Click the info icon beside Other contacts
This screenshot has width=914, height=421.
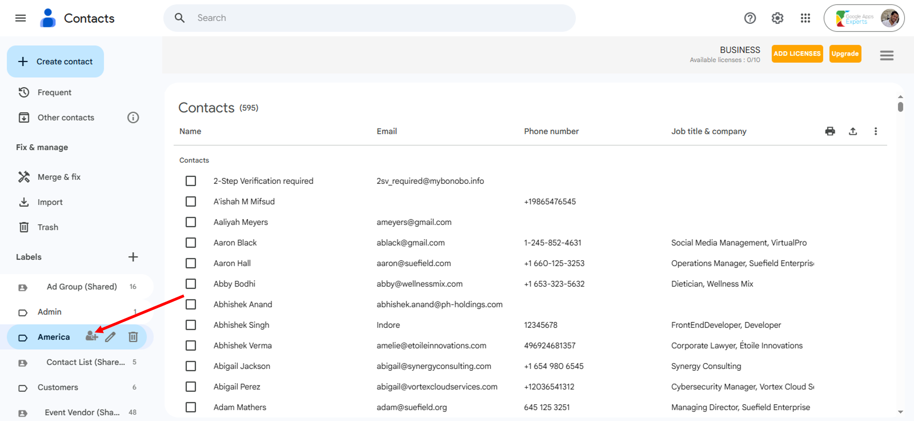(x=133, y=117)
